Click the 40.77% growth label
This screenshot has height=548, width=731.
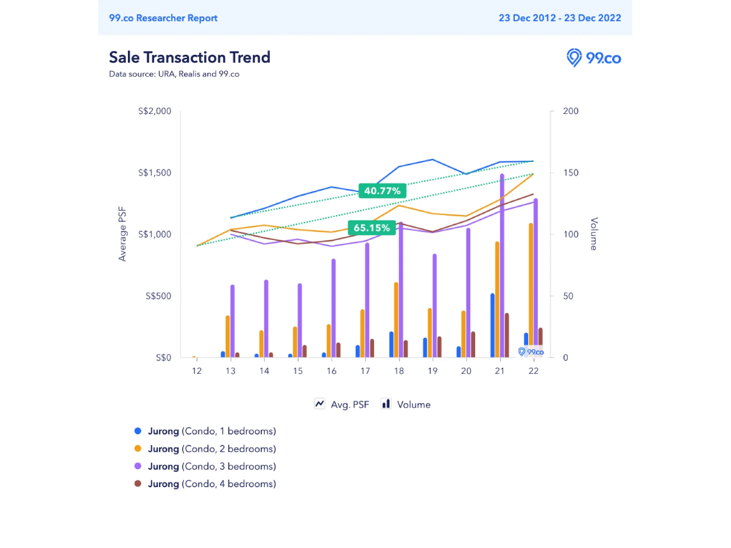382,191
